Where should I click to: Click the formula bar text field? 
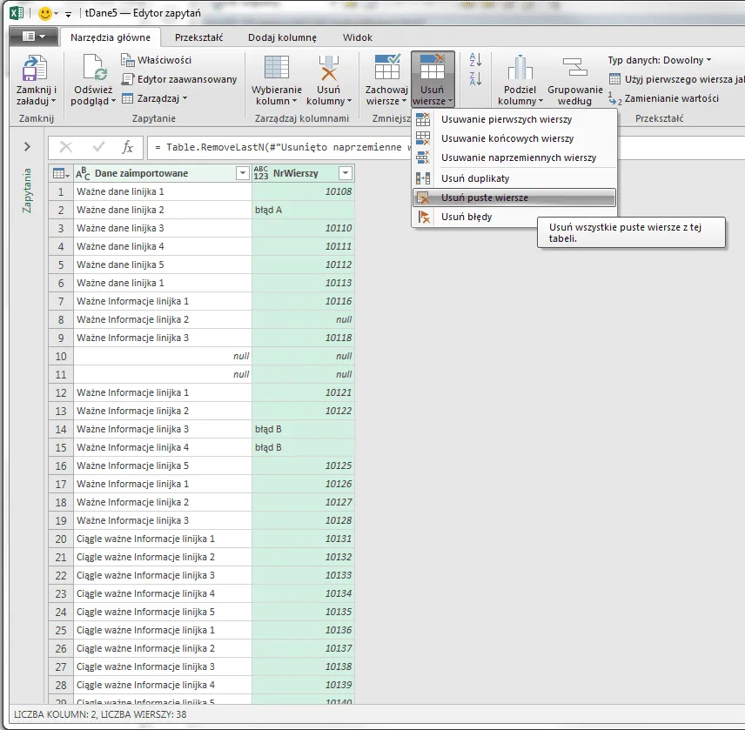(446, 147)
